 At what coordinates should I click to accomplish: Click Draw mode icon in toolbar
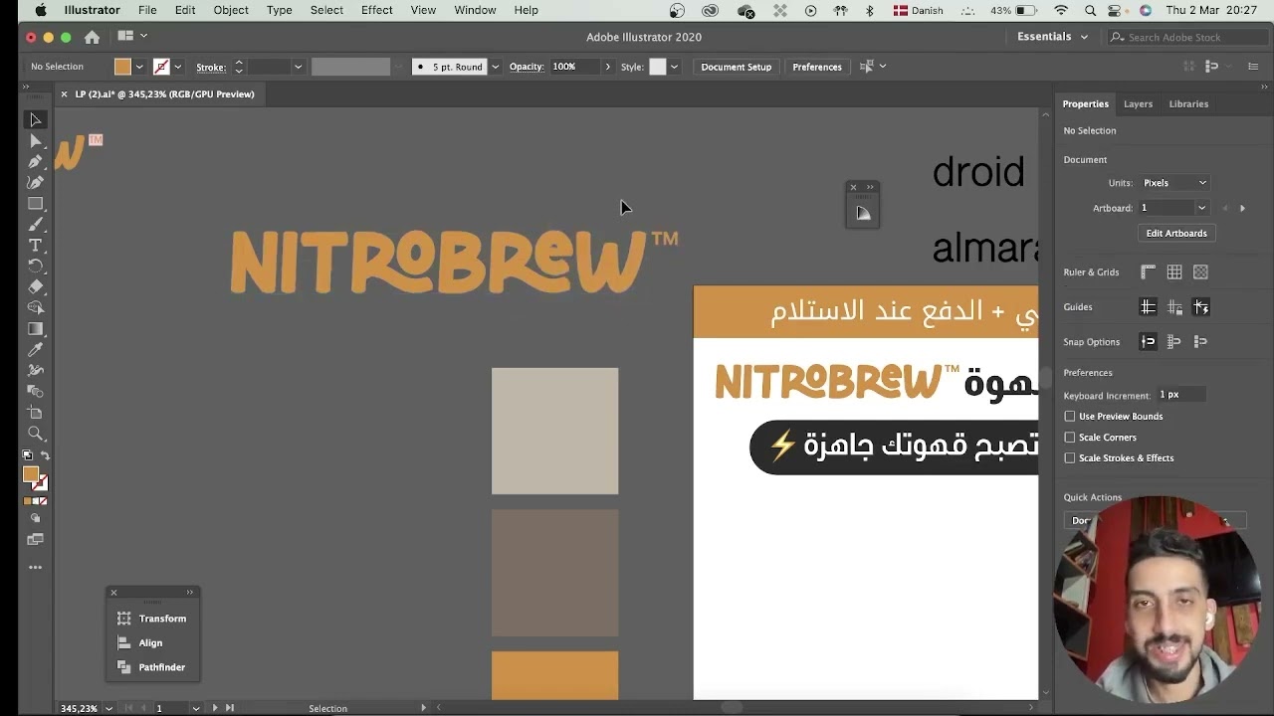point(35,518)
